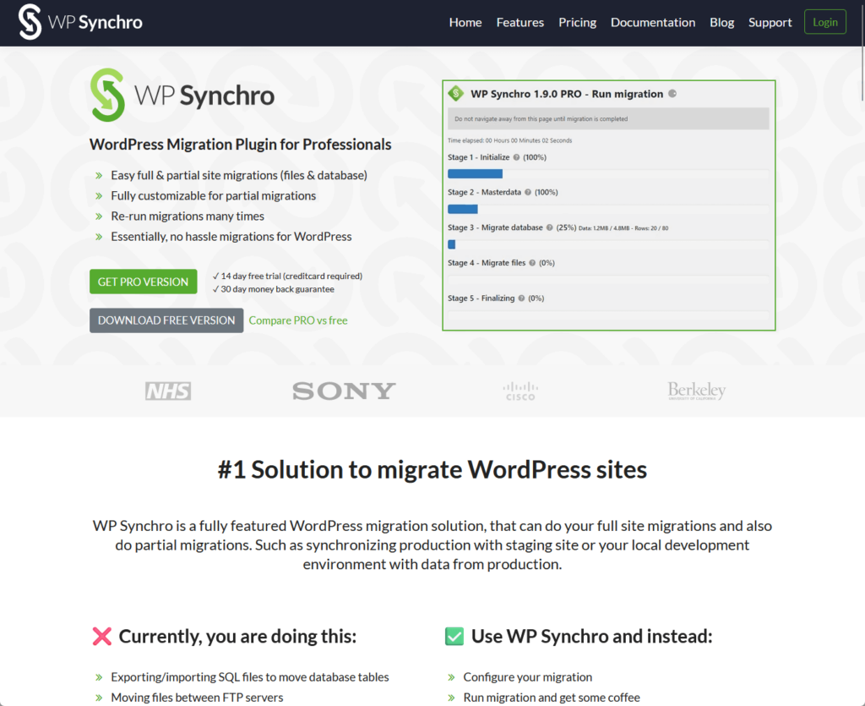
Task: Click the 'Stage 4 - Migrate files' label
Action: pos(487,263)
